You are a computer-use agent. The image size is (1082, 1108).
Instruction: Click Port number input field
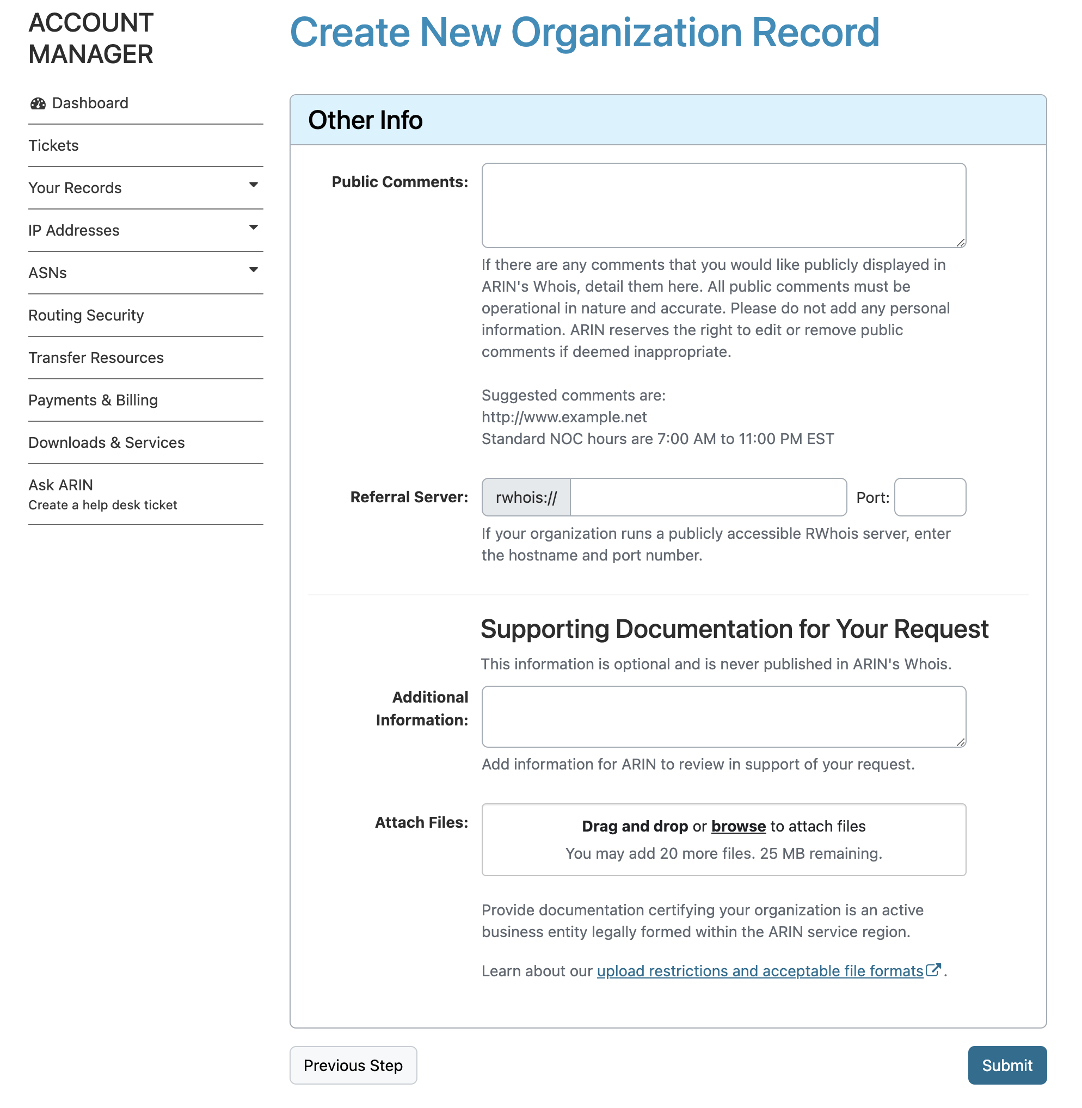click(x=930, y=496)
